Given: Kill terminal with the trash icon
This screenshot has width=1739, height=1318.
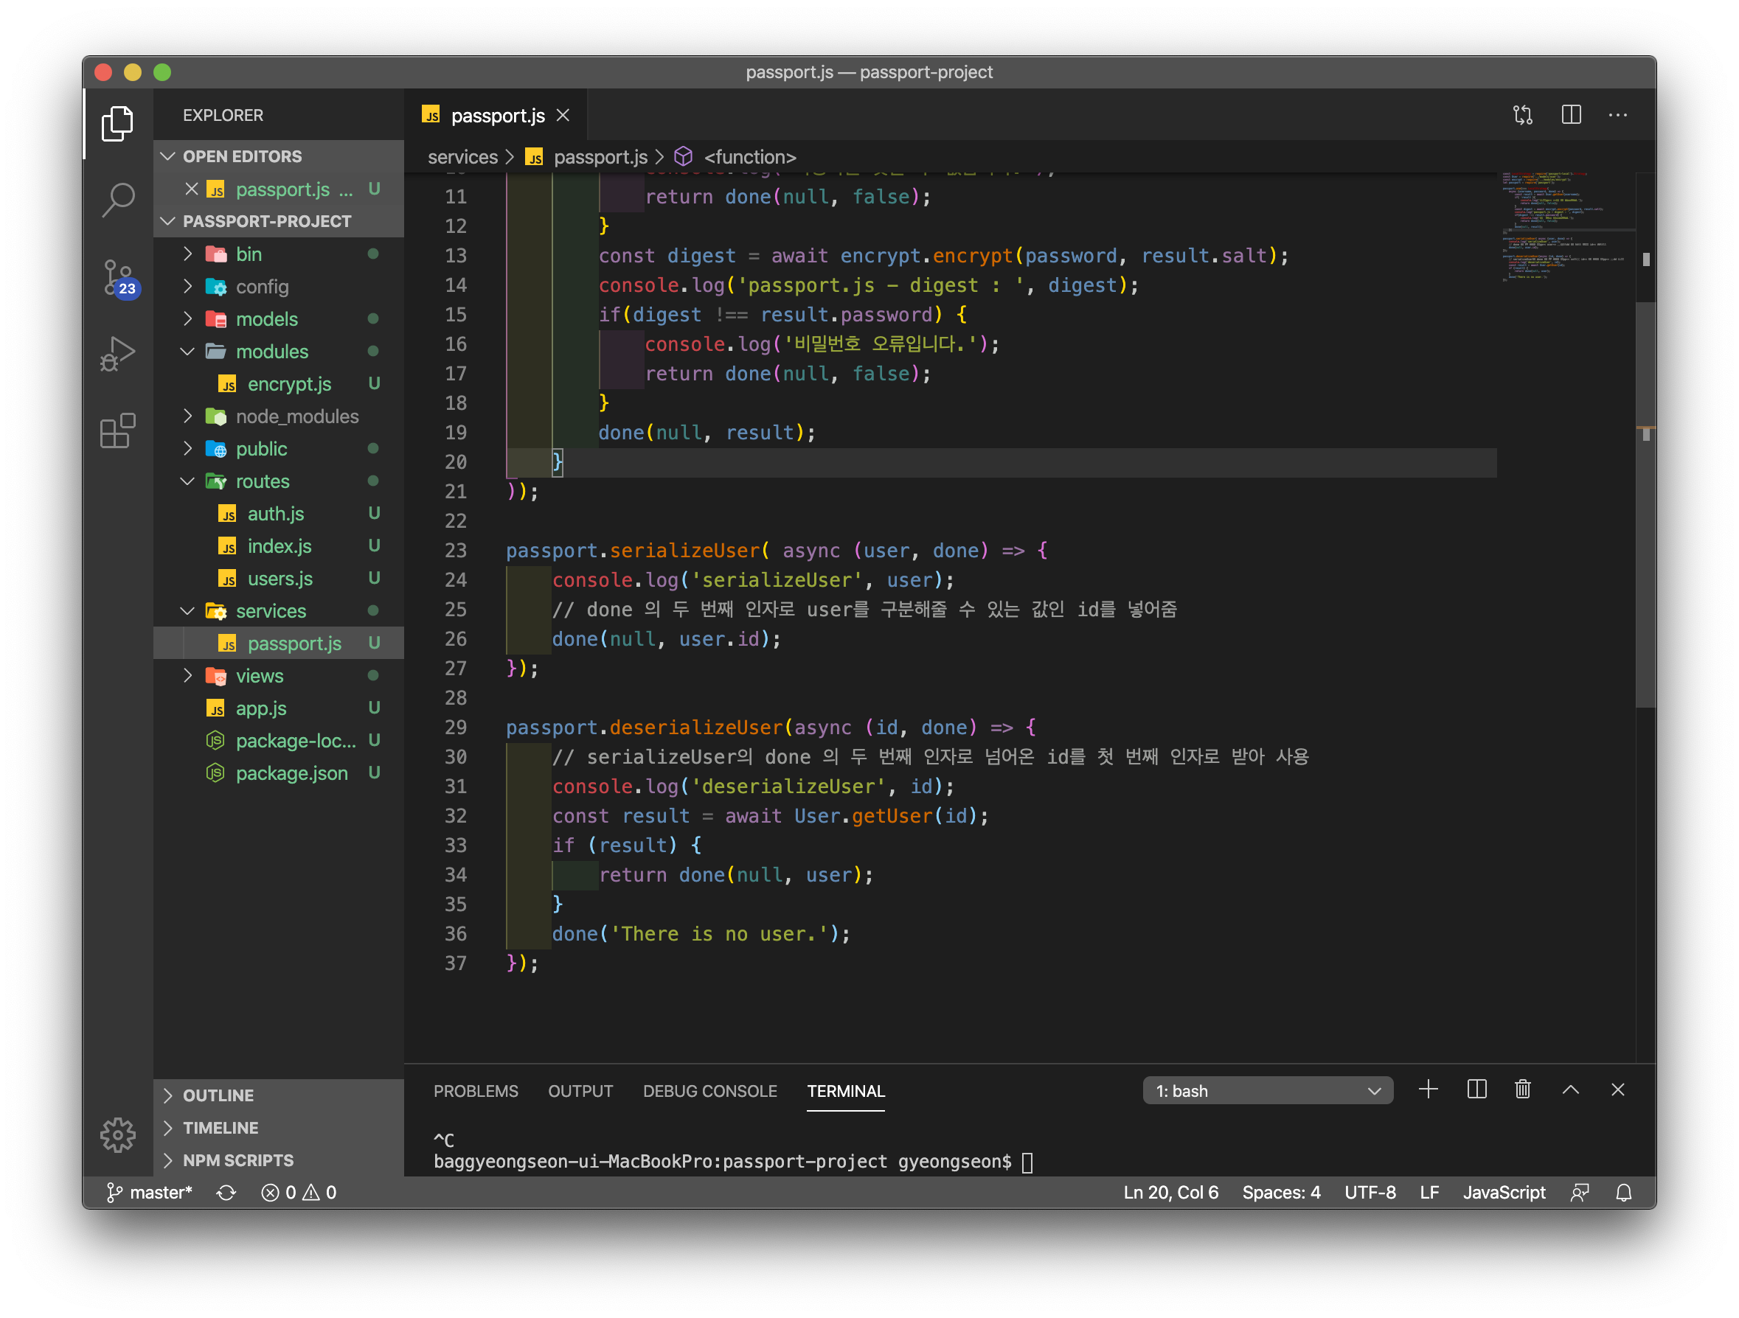Looking at the screenshot, I should pos(1523,1089).
